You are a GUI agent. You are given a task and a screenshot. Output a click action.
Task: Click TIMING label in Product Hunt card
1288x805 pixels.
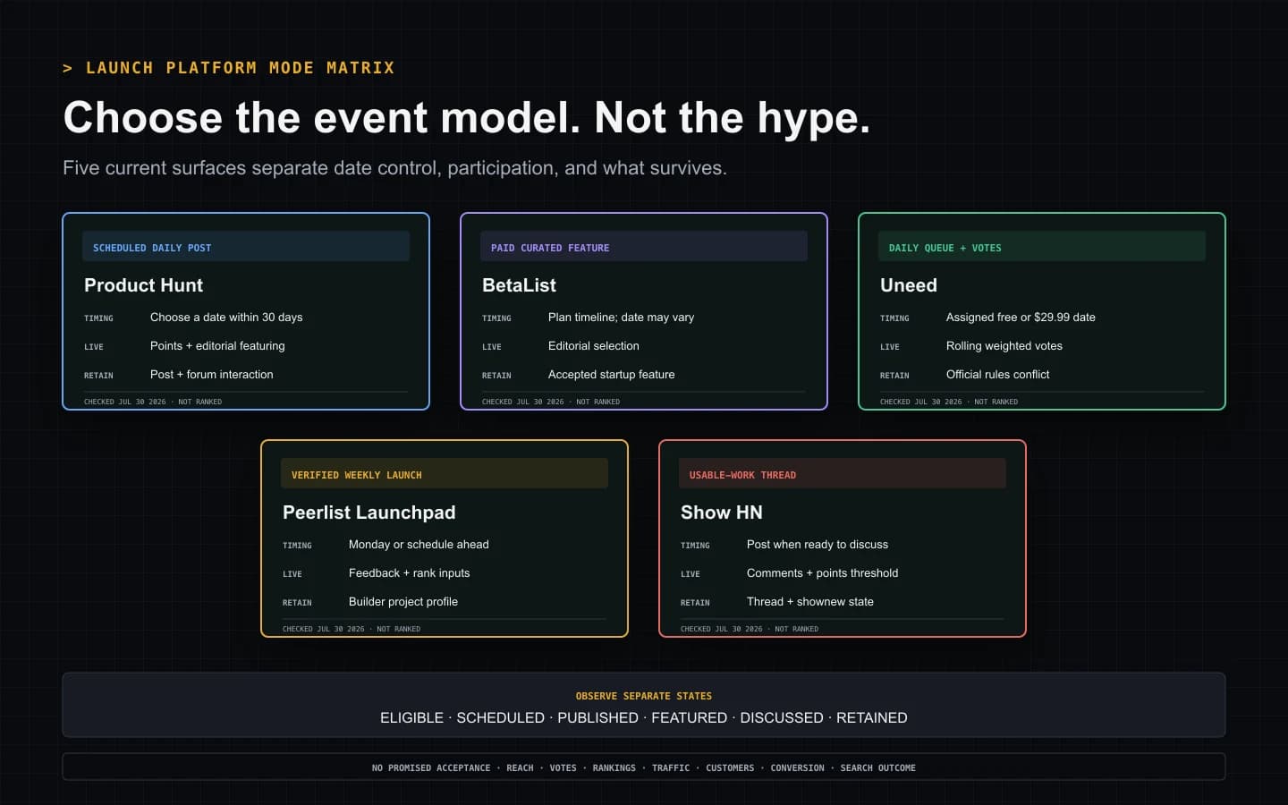pos(98,318)
